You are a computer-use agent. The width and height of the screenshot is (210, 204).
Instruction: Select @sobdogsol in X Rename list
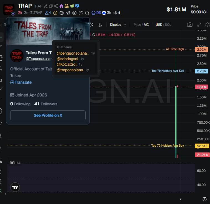tap(67, 59)
